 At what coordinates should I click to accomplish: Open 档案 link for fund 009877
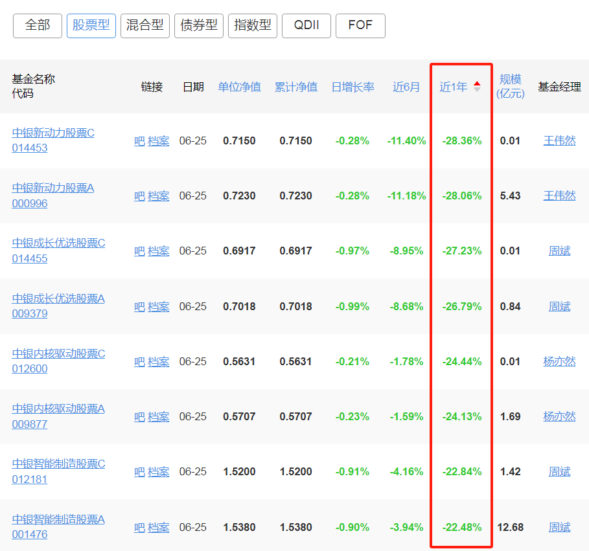(x=159, y=416)
